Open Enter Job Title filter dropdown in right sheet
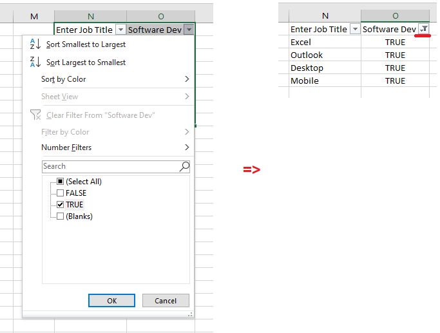The image size is (440, 333). [355, 29]
